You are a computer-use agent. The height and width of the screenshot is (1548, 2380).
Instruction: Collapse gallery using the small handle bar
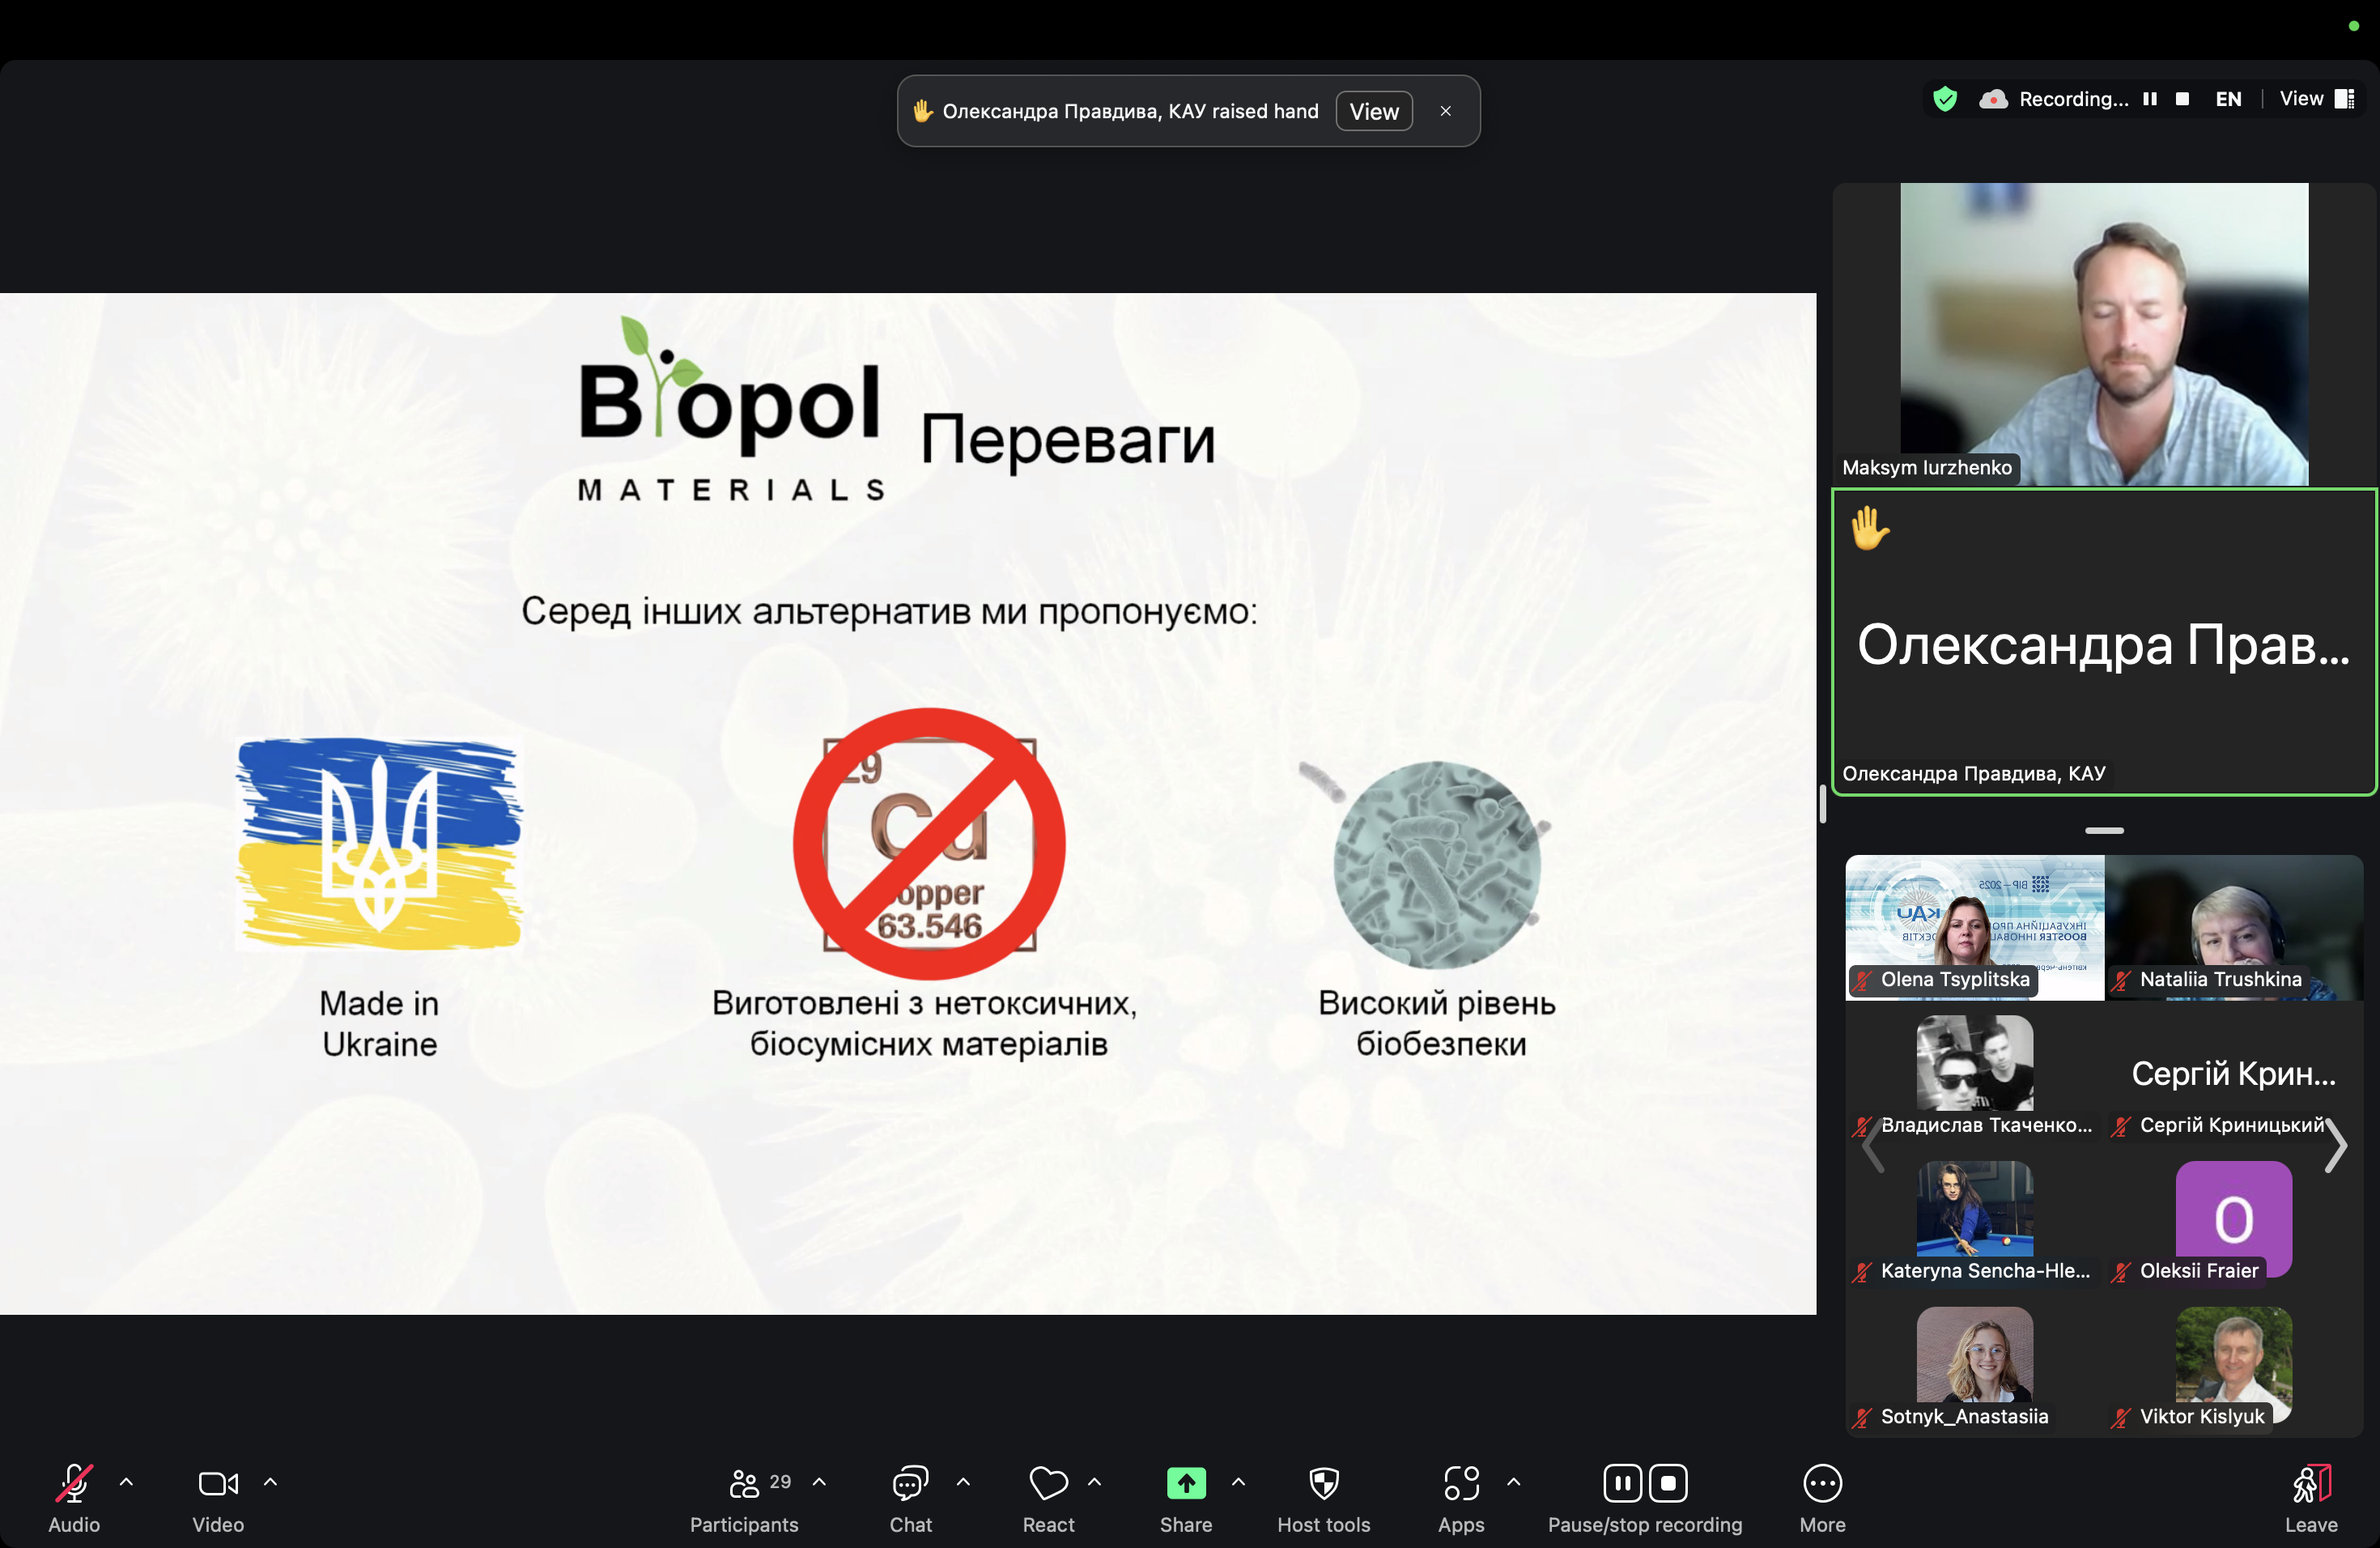click(x=2104, y=830)
